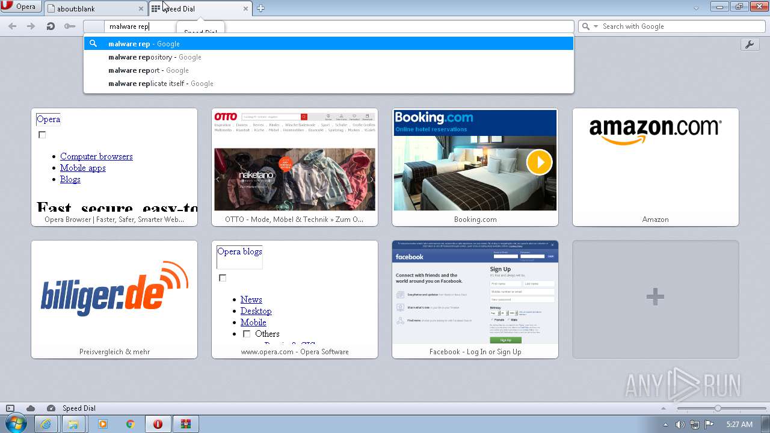Click the 'Preisvergleich & mehr' caption
Image resolution: width=770 pixels, height=433 pixels.
114,352
